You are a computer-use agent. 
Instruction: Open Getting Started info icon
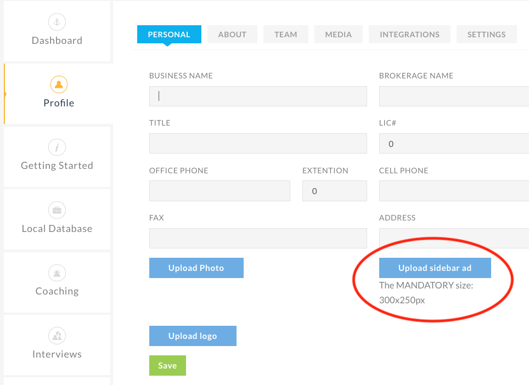[x=57, y=148]
